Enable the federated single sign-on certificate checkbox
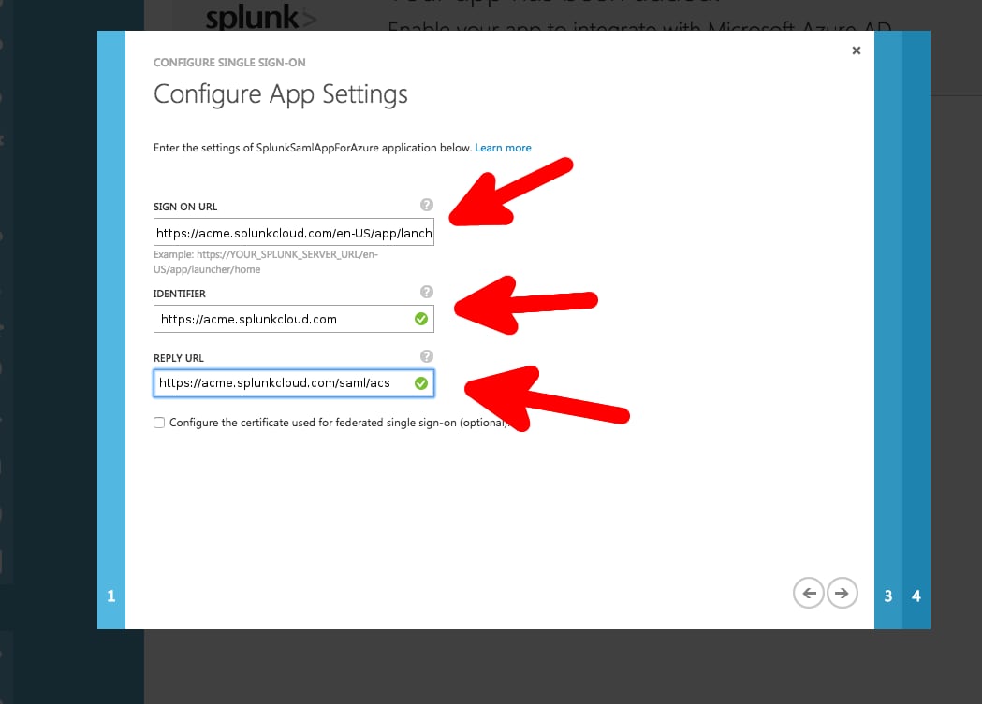The image size is (982, 704). coord(159,423)
